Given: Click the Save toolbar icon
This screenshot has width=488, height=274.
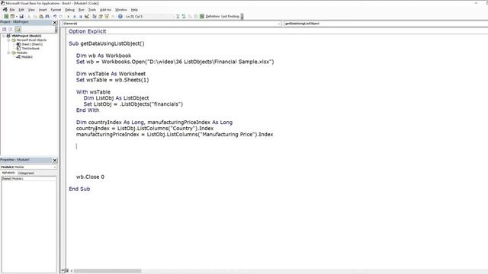Looking at the screenshot, I should (21, 16).
